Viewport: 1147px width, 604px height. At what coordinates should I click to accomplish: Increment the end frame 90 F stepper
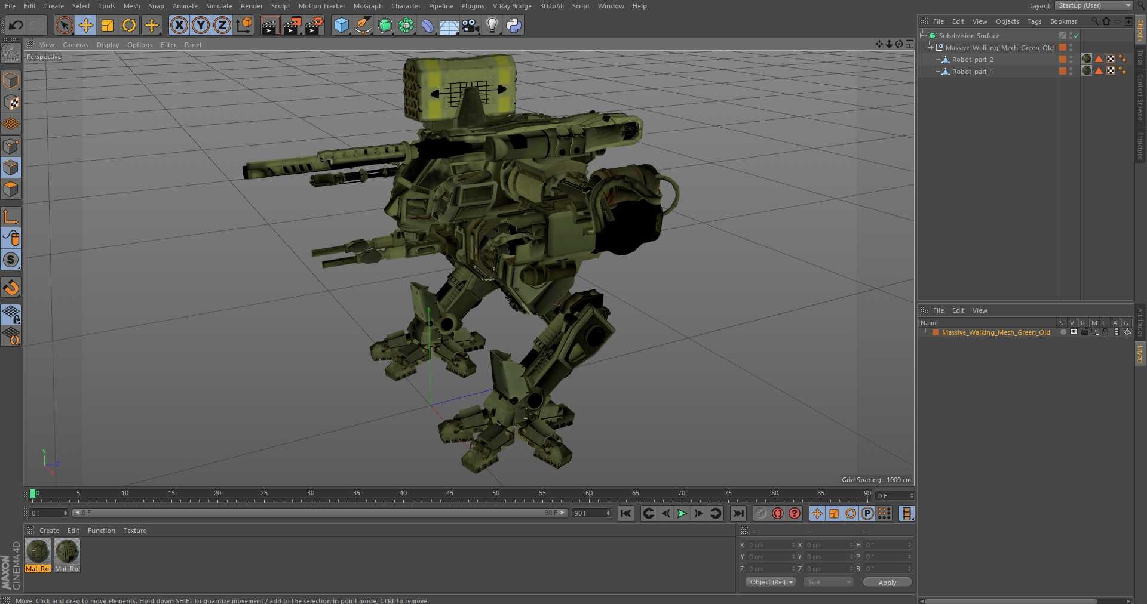[608, 511]
